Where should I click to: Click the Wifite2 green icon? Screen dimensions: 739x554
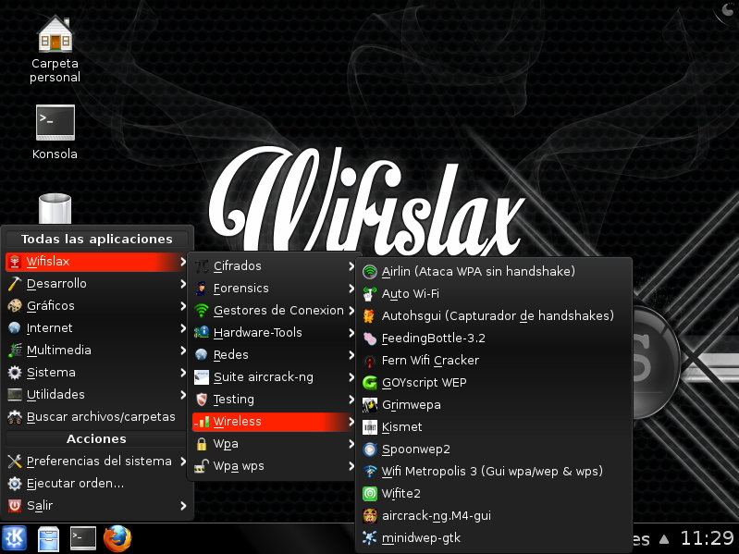click(370, 494)
